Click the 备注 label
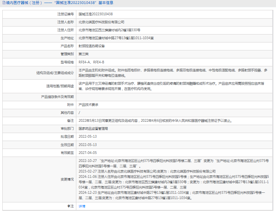Viewport: 276px width, 212px height. [x=70, y=121]
